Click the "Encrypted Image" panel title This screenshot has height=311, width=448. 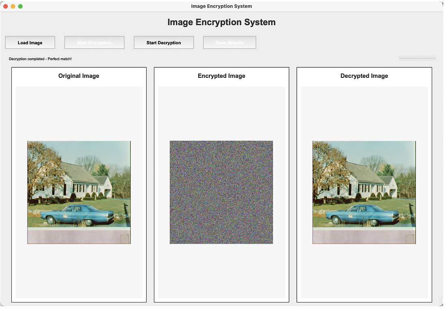point(221,76)
